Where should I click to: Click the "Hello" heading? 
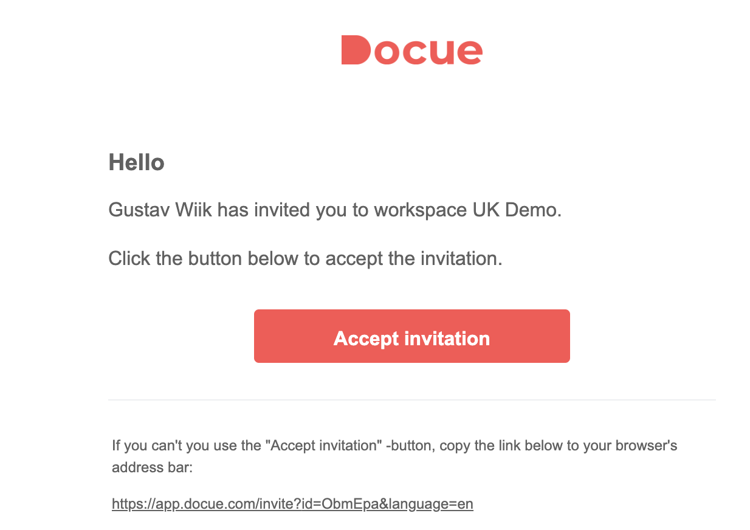click(x=136, y=162)
